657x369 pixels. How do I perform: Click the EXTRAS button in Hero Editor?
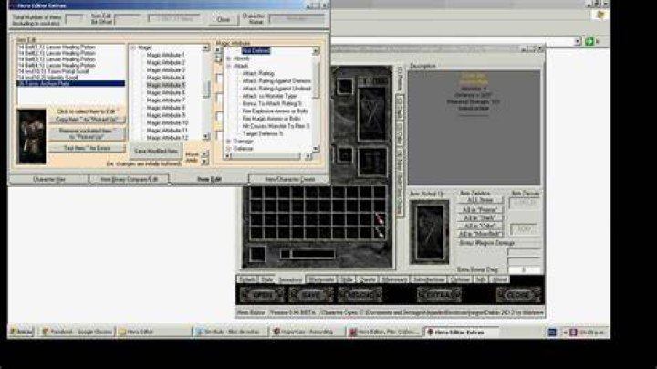[439, 295]
